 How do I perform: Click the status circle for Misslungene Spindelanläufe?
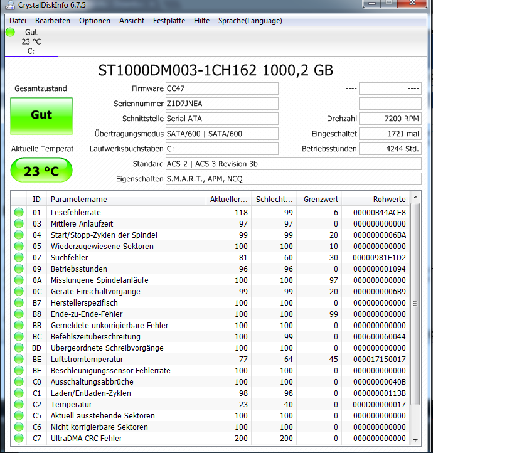[x=19, y=280]
